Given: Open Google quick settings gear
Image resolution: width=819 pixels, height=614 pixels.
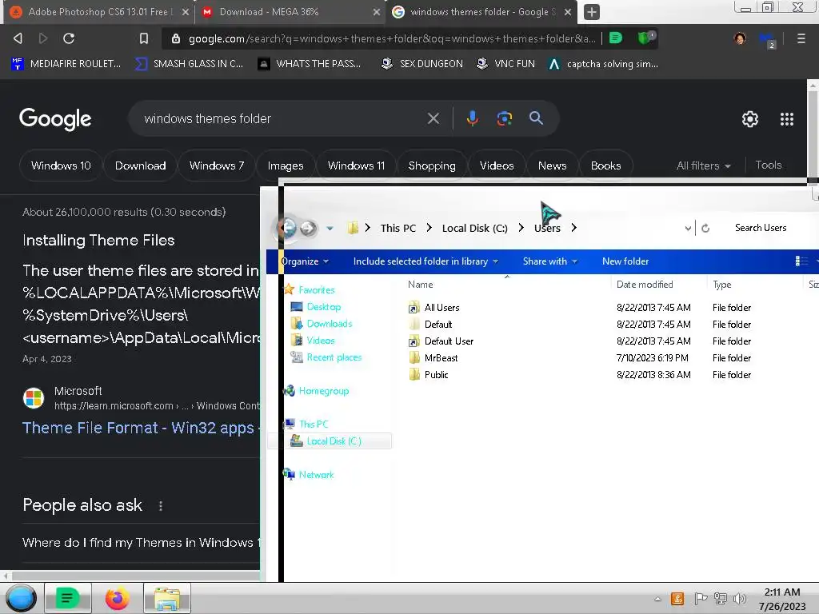Looking at the screenshot, I should pyautogui.click(x=750, y=119).
